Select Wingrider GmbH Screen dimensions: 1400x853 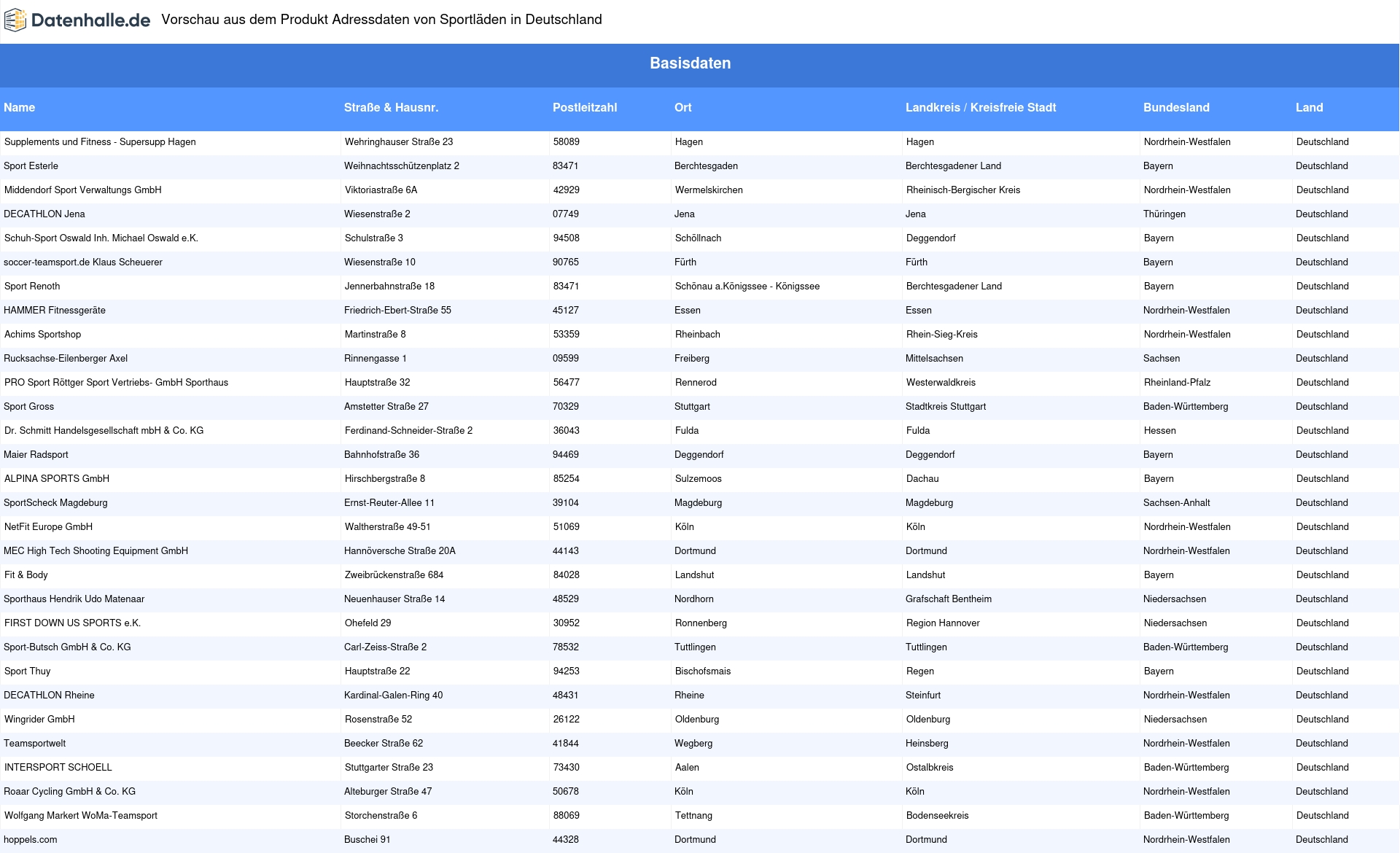coord(39,720)
